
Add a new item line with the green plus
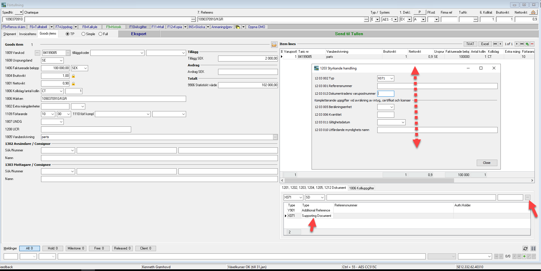527,44
